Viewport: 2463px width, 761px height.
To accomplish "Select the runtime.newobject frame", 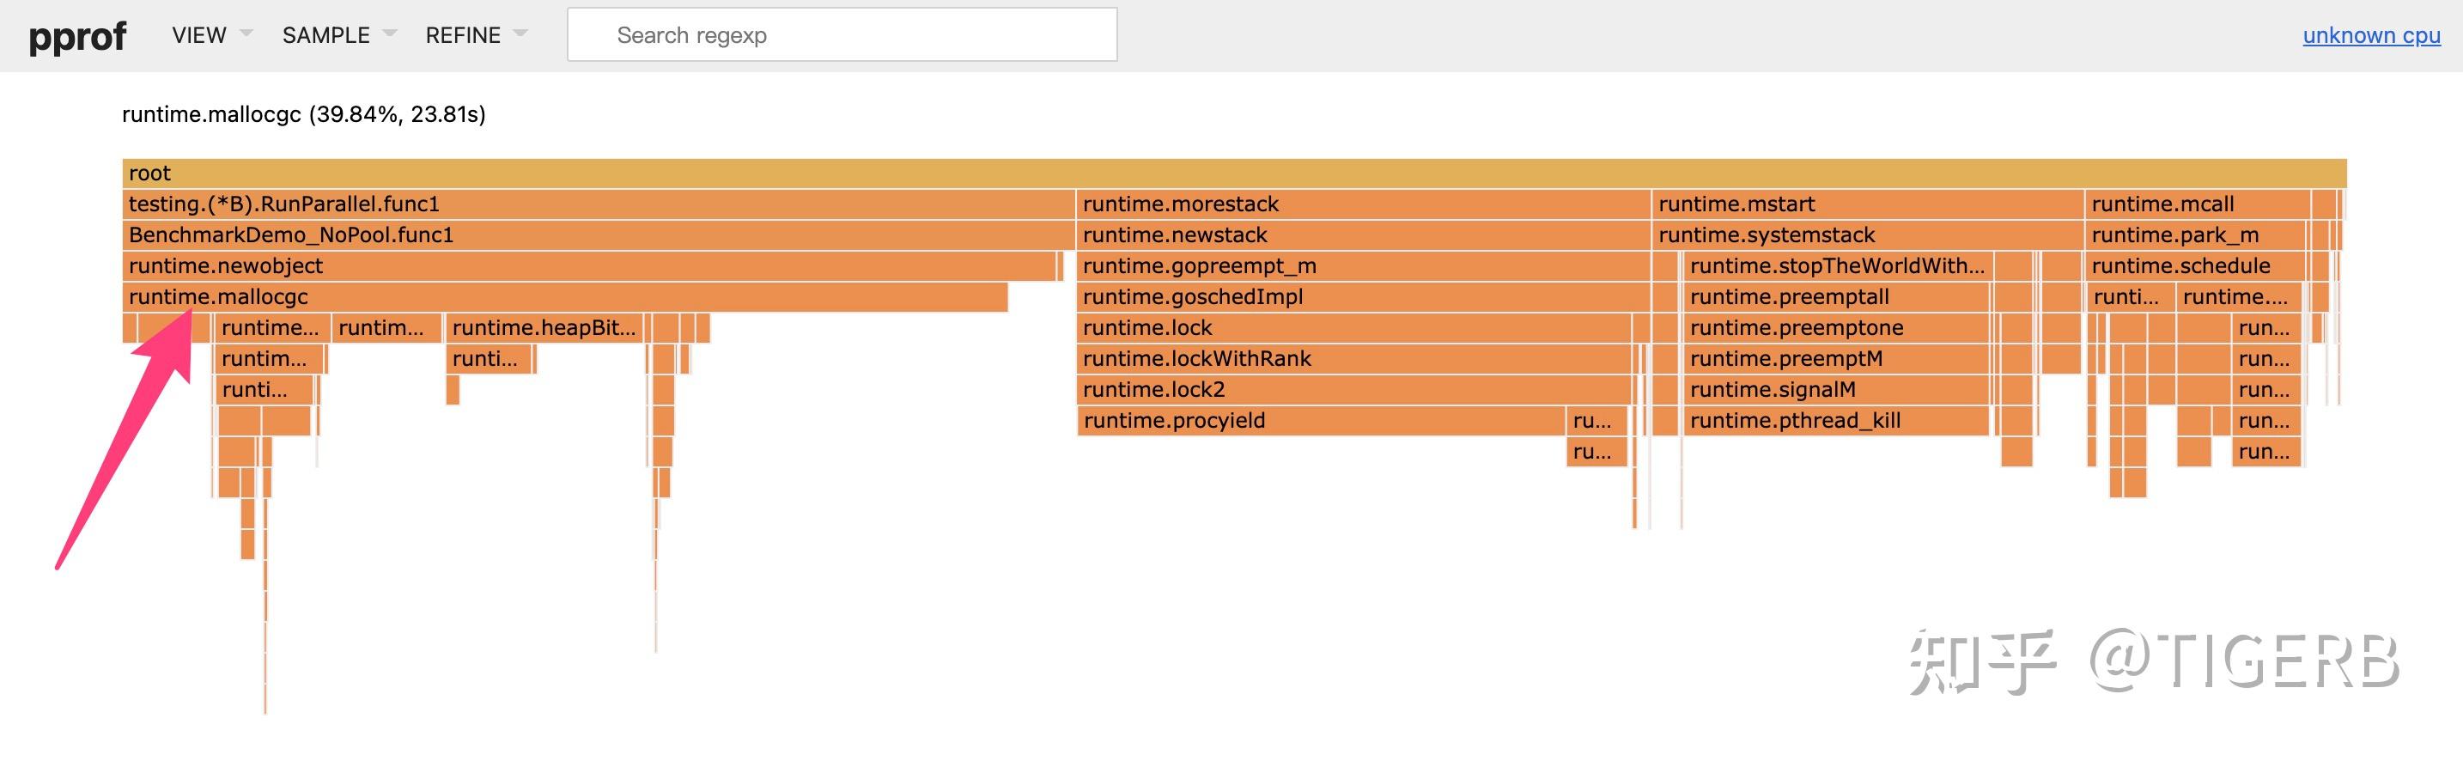I will pyautogui.click(x=589, y=265).
